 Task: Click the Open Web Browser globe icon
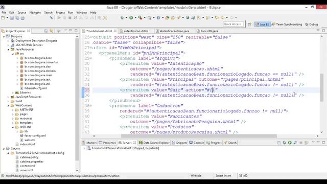pyautogui.click(x=188, y=18)
